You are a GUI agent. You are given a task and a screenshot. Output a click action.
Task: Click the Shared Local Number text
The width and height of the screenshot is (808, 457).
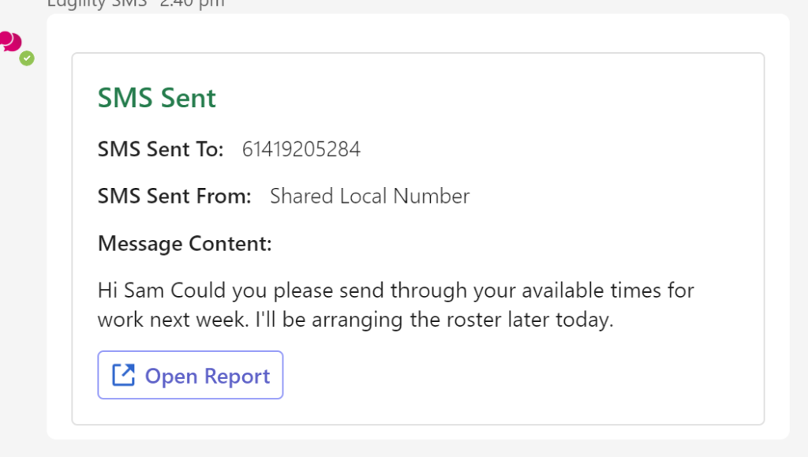point(369,196)
